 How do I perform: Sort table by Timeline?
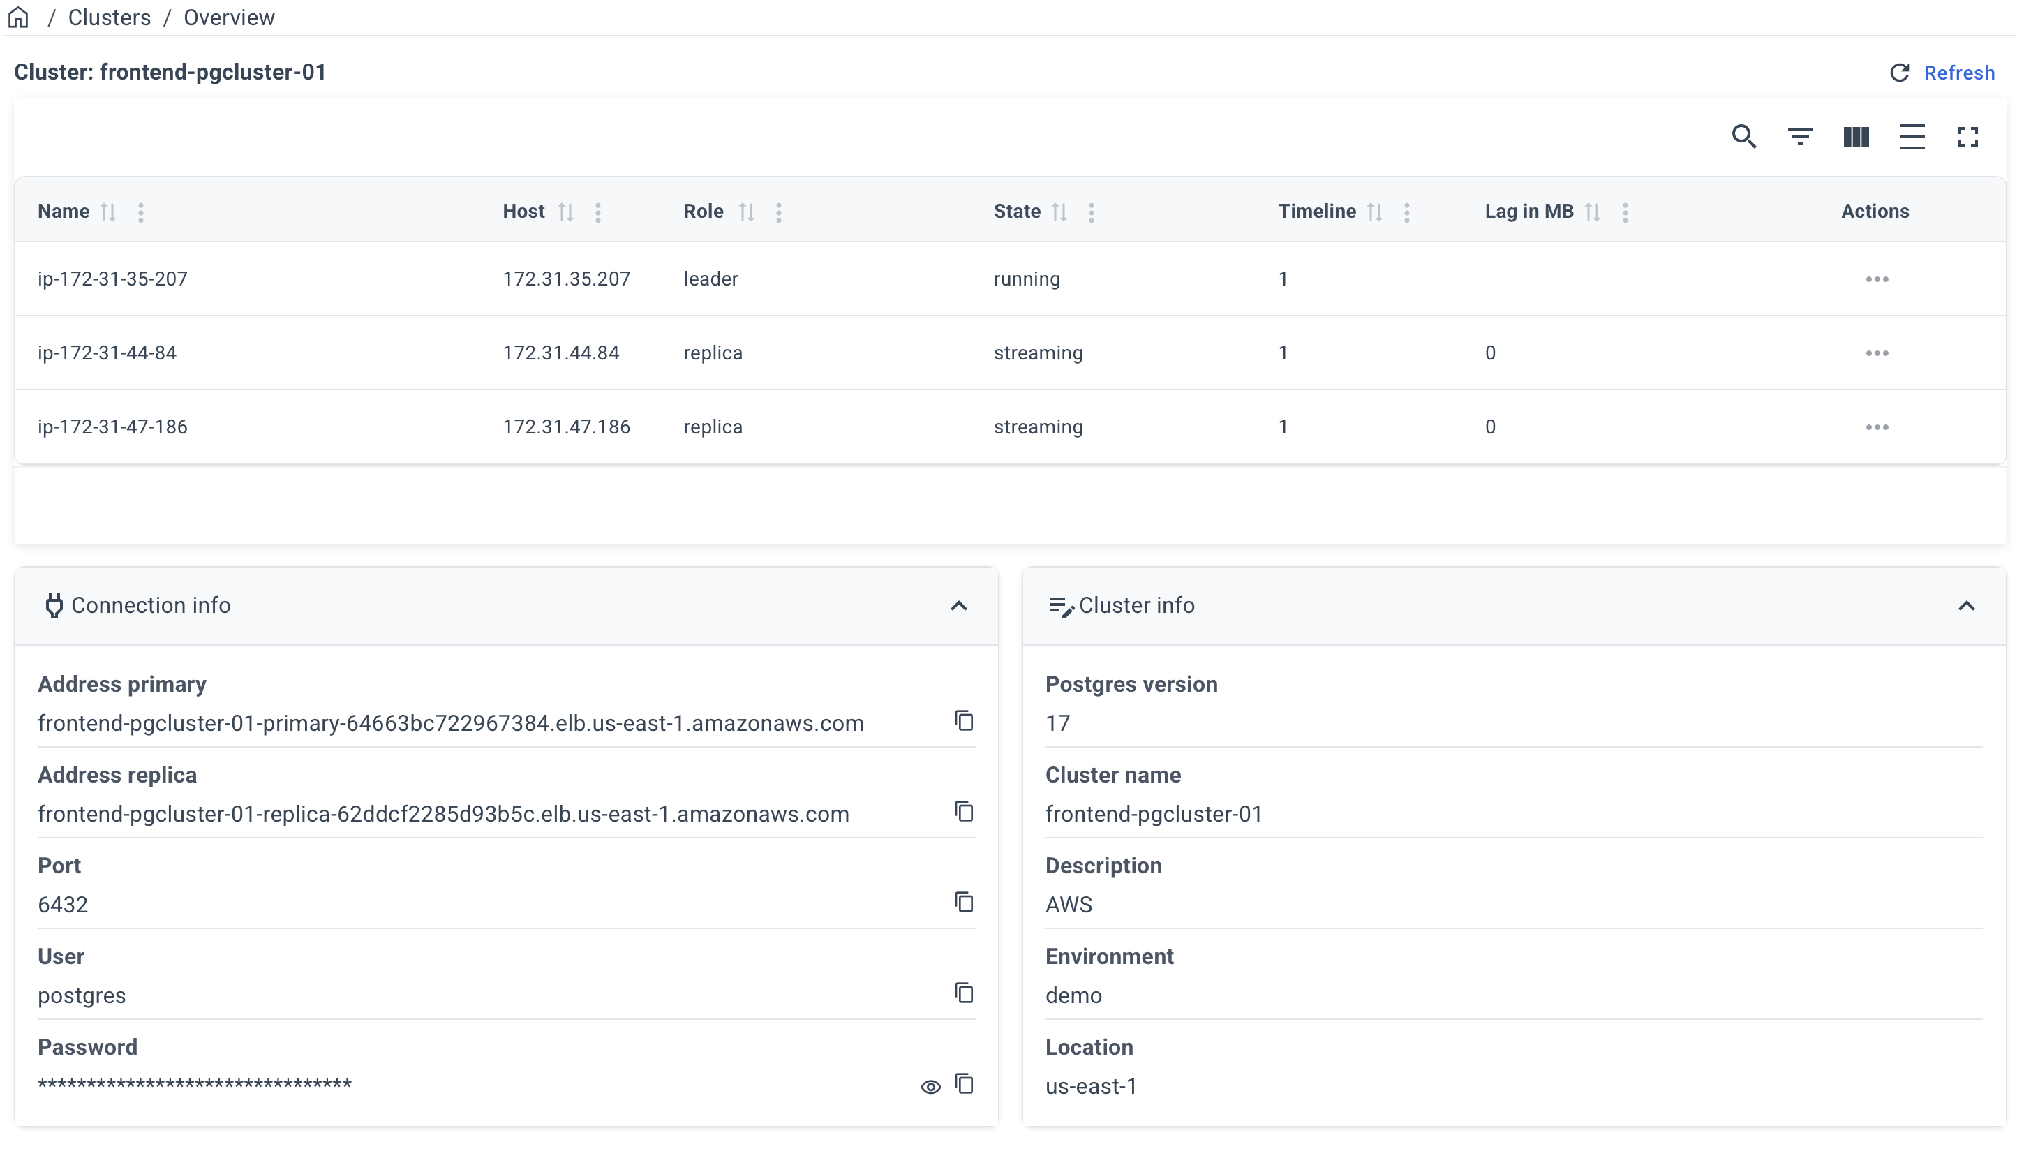point(1375,212)
